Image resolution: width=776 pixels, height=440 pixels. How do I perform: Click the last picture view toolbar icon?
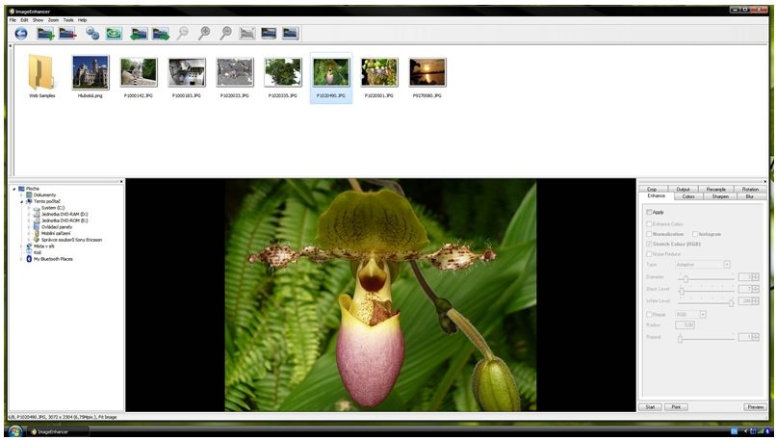[291, 33]
